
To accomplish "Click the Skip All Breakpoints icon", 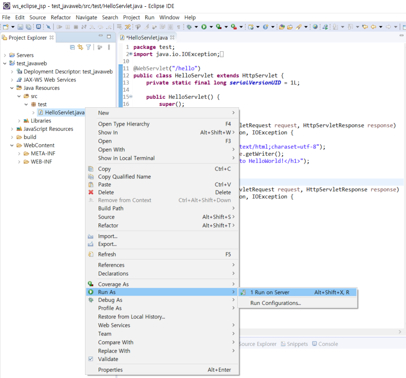I will click(49, 27).
